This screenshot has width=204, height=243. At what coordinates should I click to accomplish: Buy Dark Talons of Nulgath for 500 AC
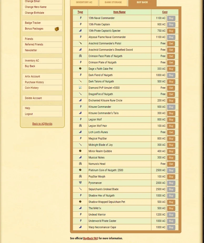tap(171, 82)
